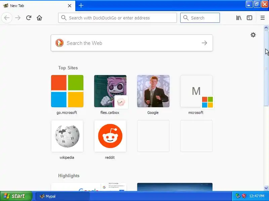Focus the toolbar Search field
The image size is (269, 201).
click(x=200, y=18)
